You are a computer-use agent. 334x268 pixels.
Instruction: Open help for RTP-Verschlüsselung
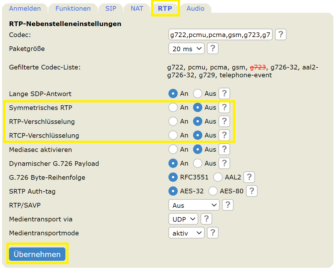pyautogui.click(x=224, y=121)
